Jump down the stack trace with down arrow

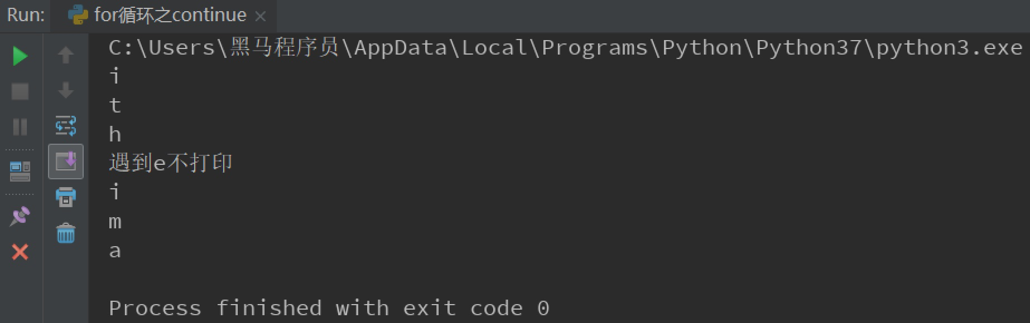coord(66,90)
